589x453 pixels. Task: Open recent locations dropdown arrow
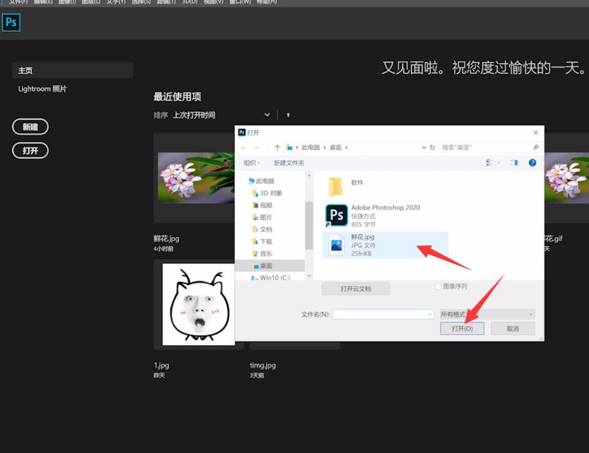[267, 148]
